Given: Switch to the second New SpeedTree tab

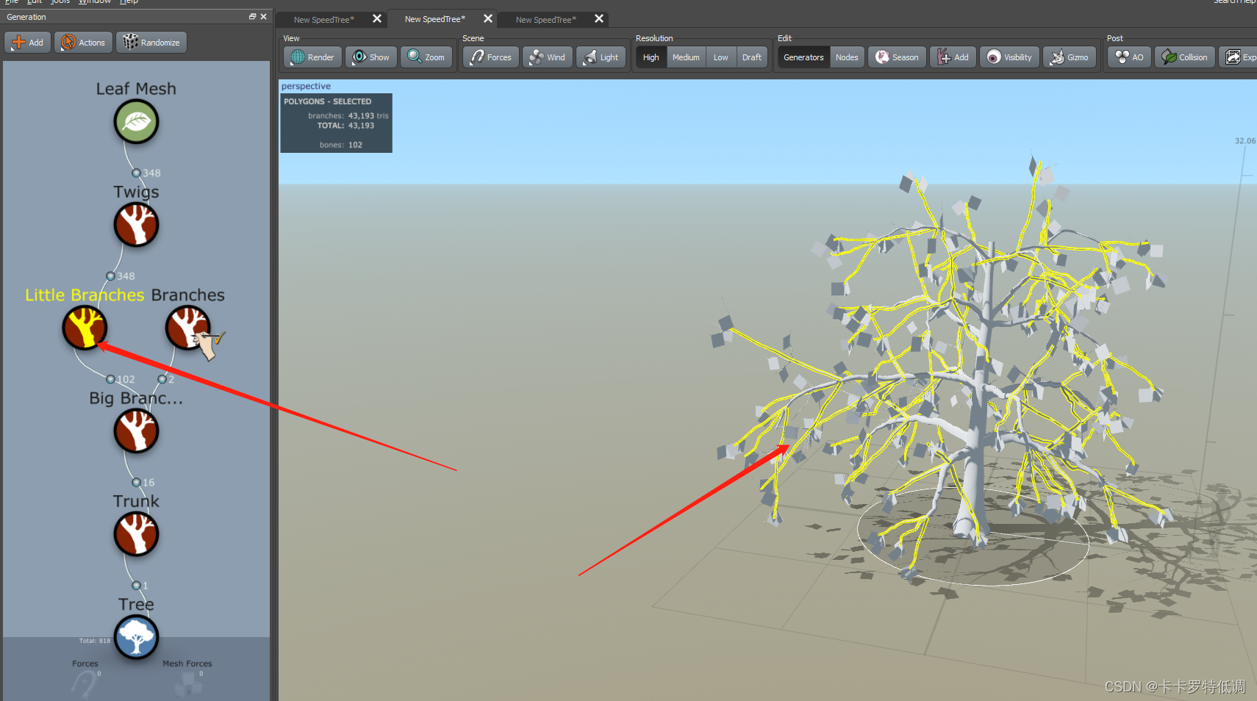Looking at the screenshot, I should (434, 19).
